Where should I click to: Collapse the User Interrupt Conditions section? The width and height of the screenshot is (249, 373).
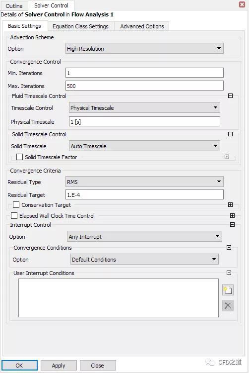click(229, 273)
